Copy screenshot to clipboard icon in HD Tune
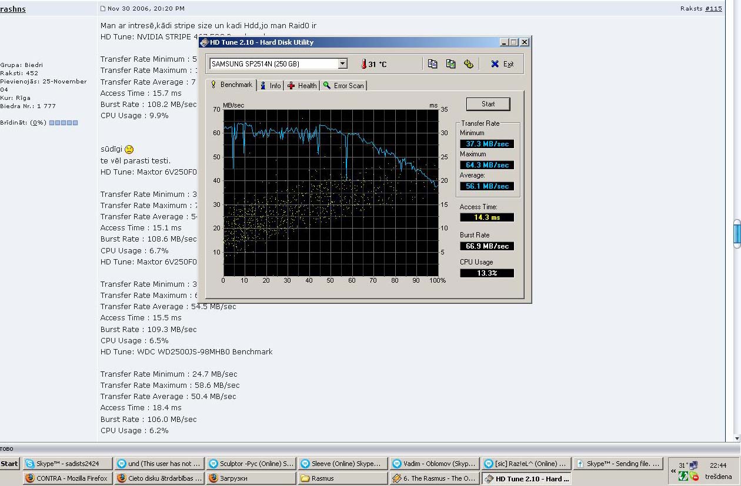The width and height of the screenshot is (741, 486). [x=451, y=64]
